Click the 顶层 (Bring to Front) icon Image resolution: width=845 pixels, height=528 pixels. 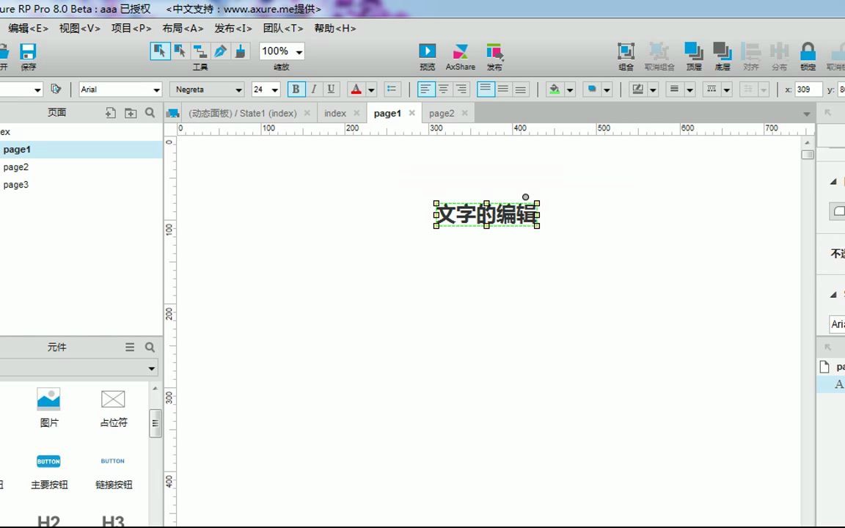point(692,51)
